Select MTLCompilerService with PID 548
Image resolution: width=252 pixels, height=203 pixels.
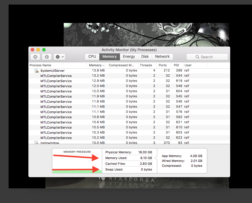pyautogui.click(x=129, y=86)
